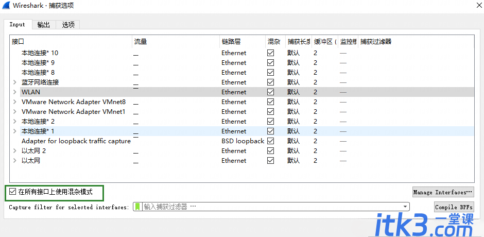Expand the 以太网 2 interface row
This screenshot has height=237, width=484.
tap(14, 151)
